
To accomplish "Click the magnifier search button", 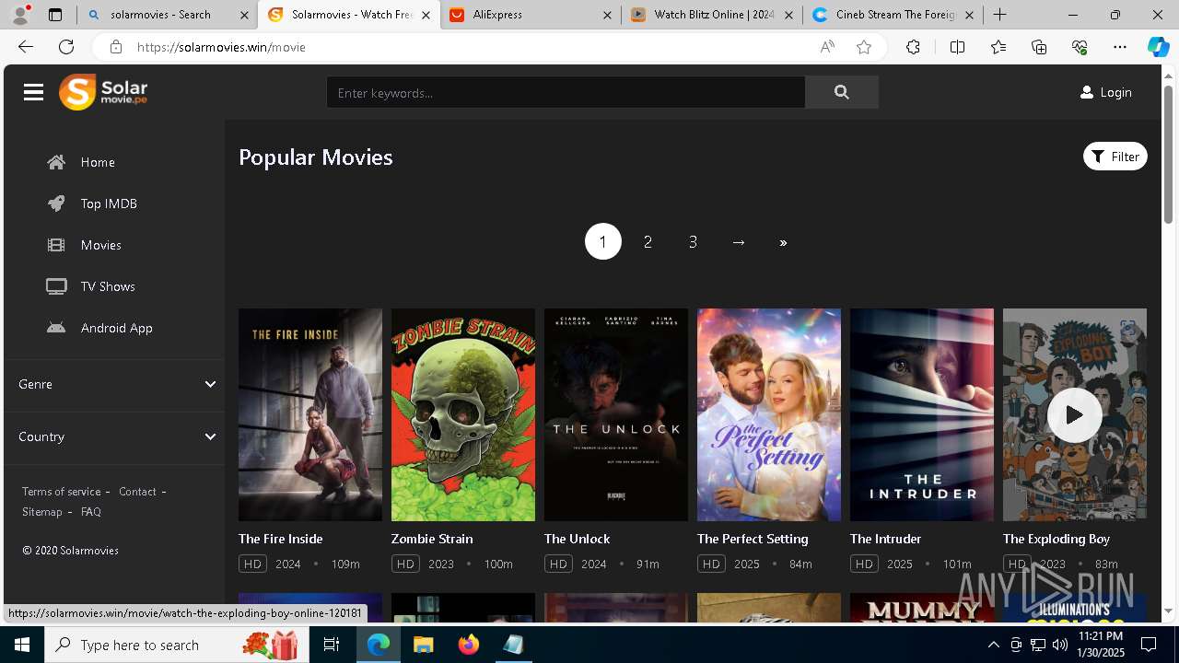I will coord(841,92).
